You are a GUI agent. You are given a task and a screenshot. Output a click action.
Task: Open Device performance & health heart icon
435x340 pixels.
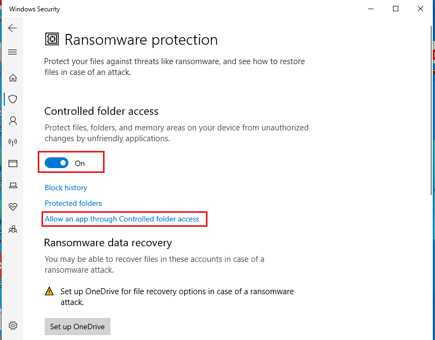tap(13, 206)
